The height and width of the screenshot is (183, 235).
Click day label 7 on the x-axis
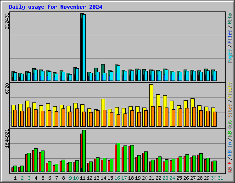tap(56, 178)
